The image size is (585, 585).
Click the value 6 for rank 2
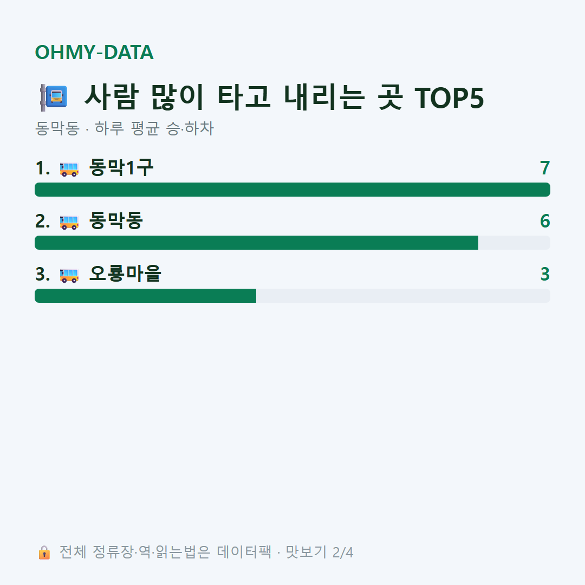tap(545, 221)
